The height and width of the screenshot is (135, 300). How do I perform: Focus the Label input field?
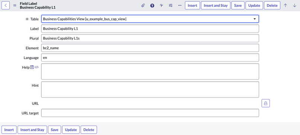coord(150,29)
